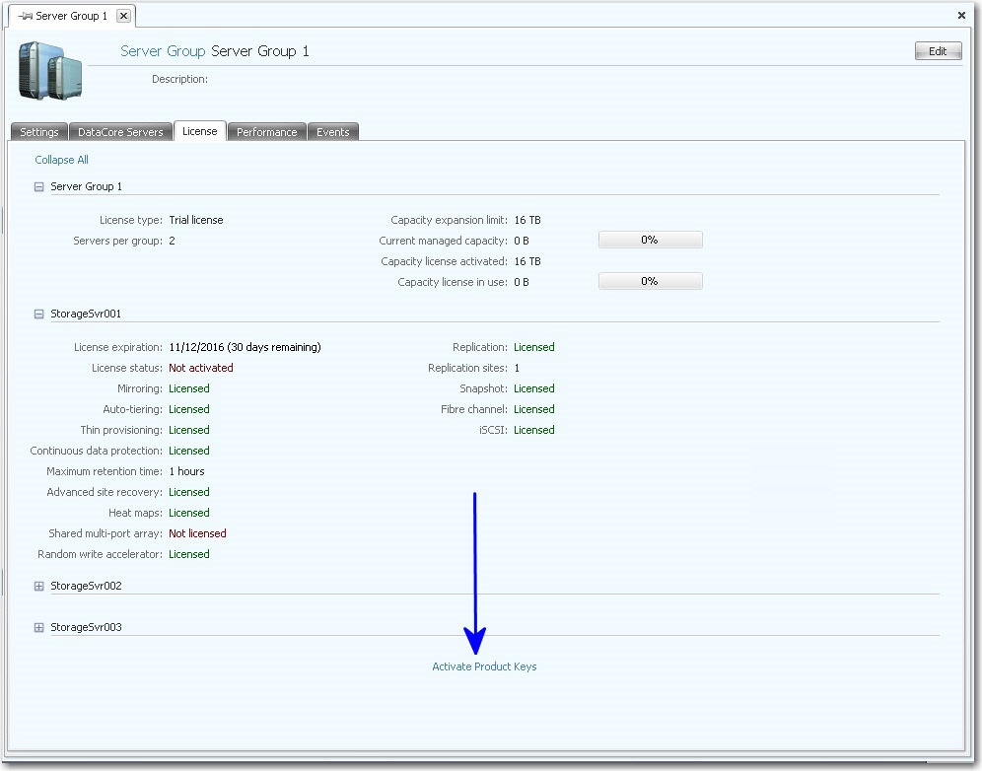Click the Collapse All link

coord(61,160)
